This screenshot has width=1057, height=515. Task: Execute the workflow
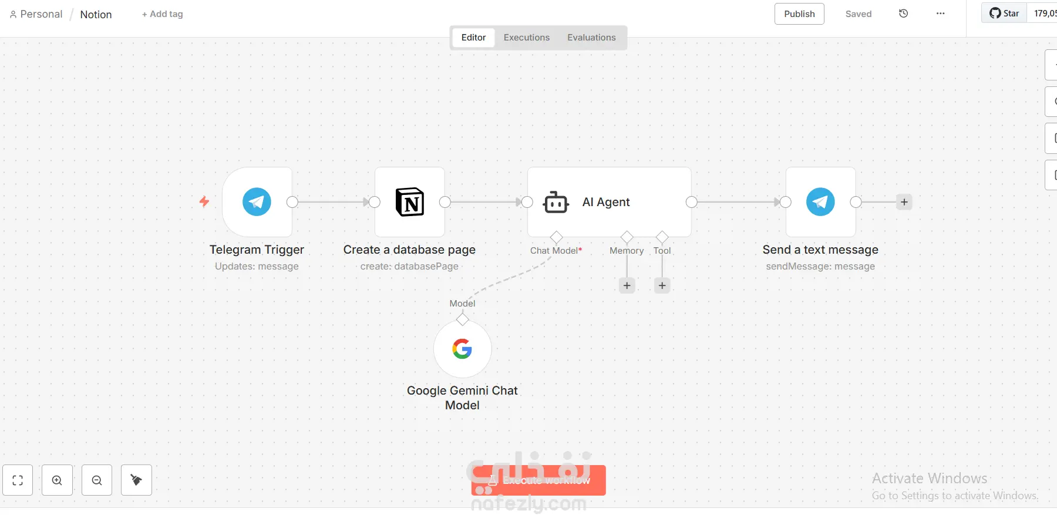point(538,480)
